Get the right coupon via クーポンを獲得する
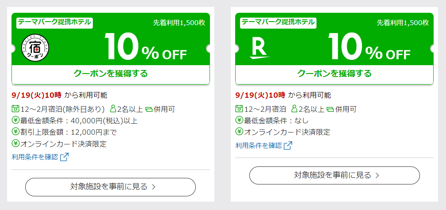This screenshot has width=446, height=210. tap(335, 74)
